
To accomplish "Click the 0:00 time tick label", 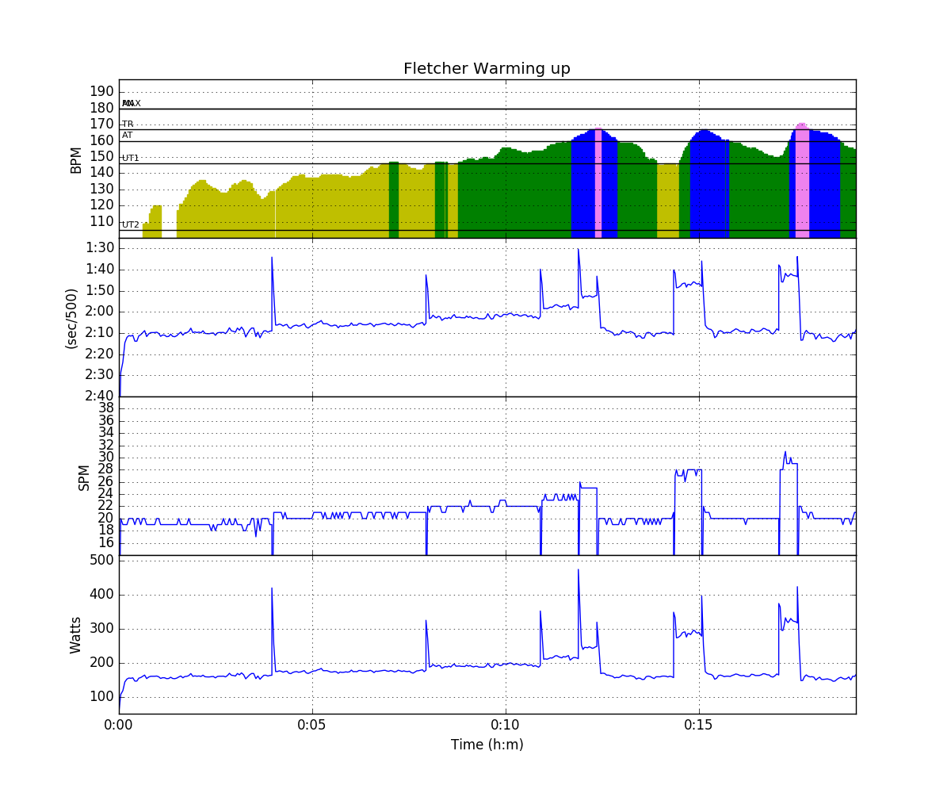I will pos(119,725).
